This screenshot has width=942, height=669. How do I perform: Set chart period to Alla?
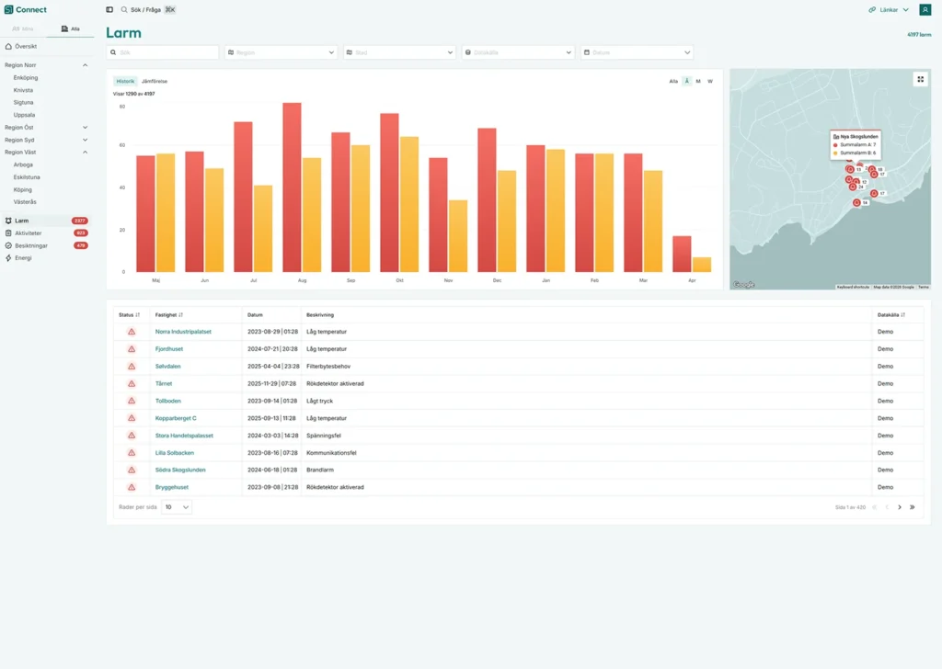point(673,81)
